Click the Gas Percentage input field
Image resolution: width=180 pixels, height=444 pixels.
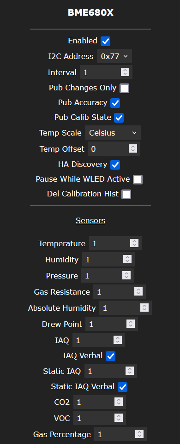tap(120, 434)
